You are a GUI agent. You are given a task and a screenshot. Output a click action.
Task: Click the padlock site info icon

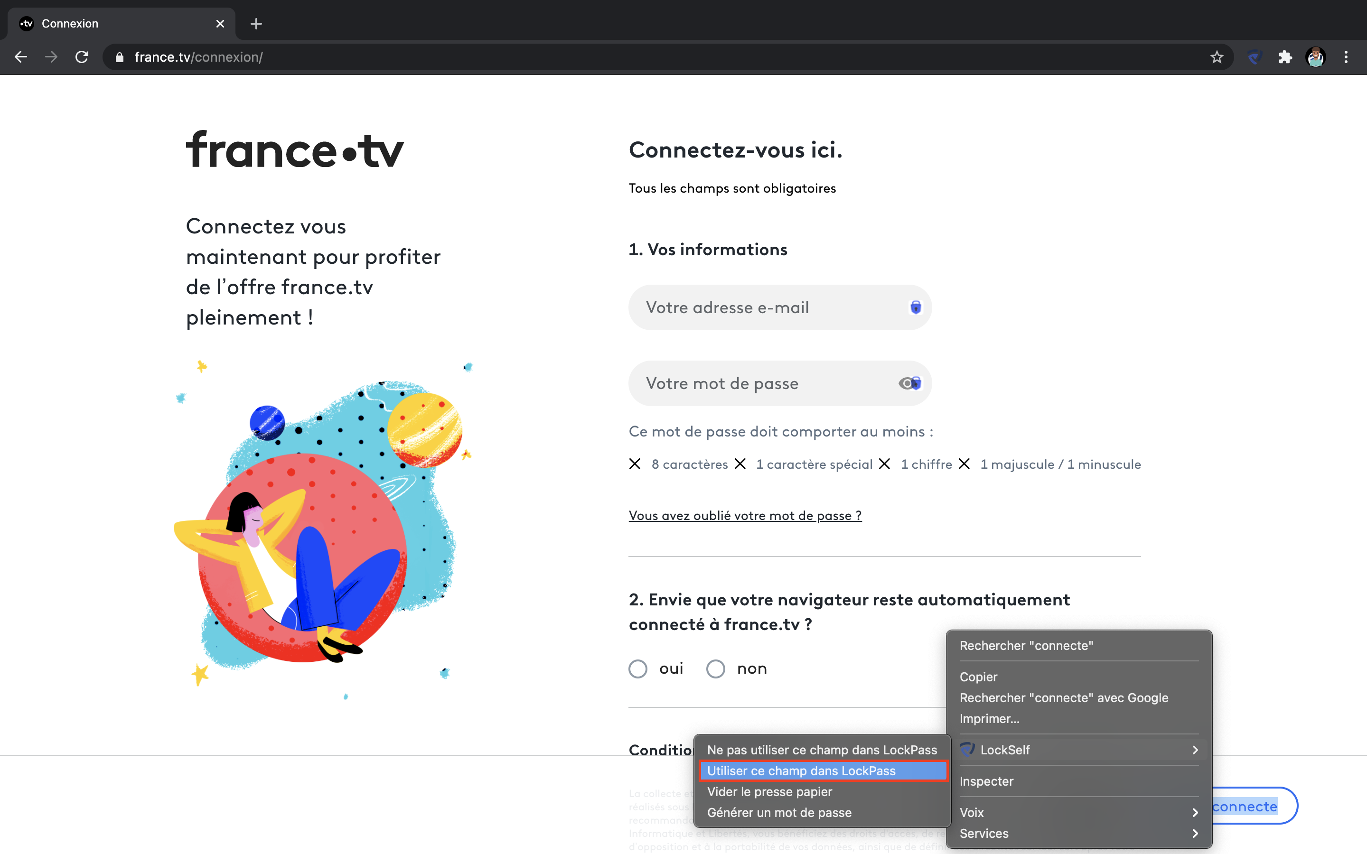pyautogui.click(x=119, y=57)
